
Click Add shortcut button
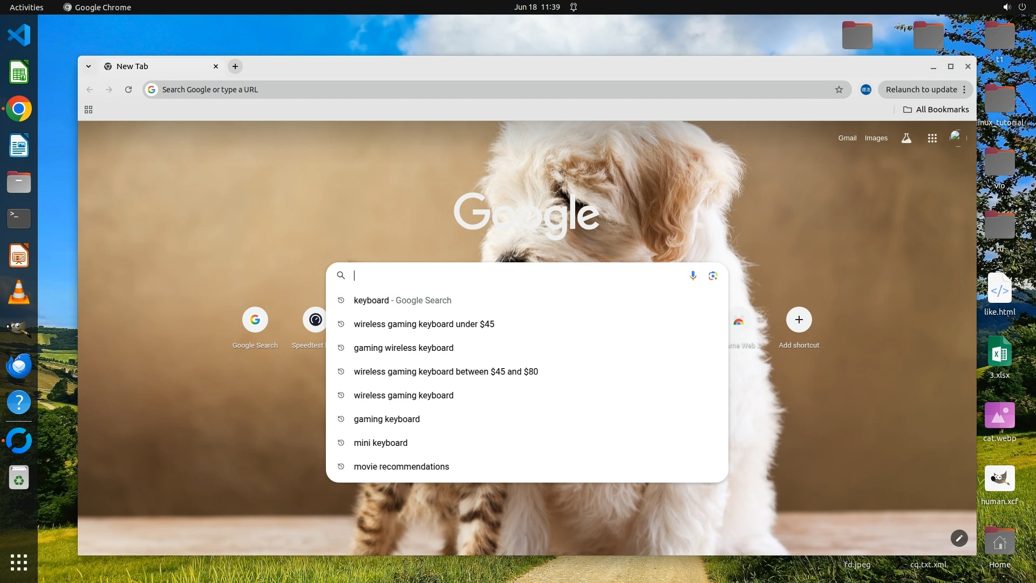point(799,320)
